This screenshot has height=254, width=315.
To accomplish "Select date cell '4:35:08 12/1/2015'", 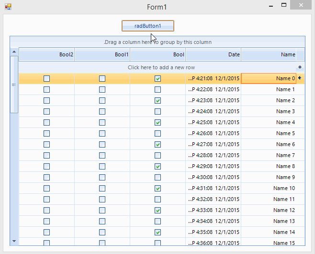I will coord(213,232).
